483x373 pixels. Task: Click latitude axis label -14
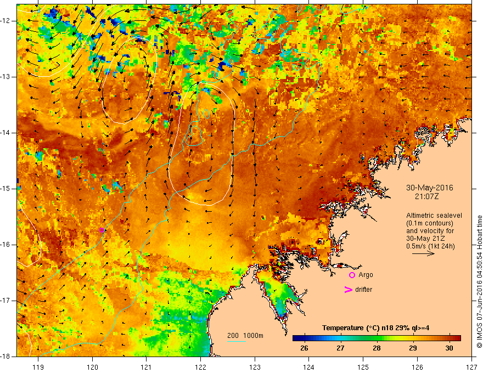tap(5, 133)
